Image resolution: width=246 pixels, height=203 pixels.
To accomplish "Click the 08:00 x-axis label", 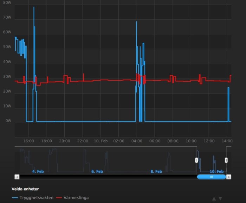I will pyautogui.click(x=173, y=141).
